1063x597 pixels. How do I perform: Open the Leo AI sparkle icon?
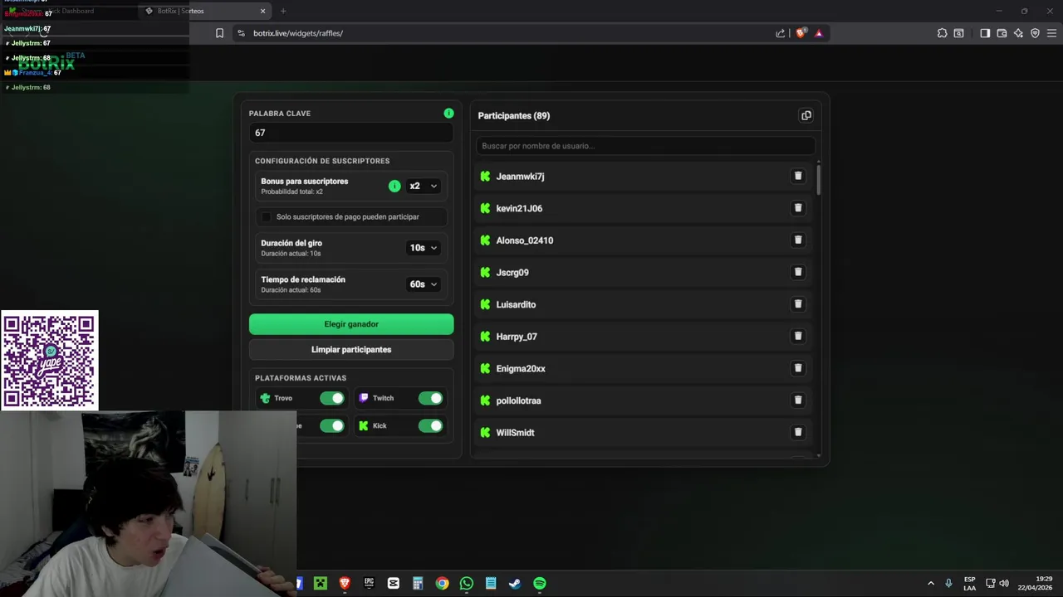(x=1018, y=33)
